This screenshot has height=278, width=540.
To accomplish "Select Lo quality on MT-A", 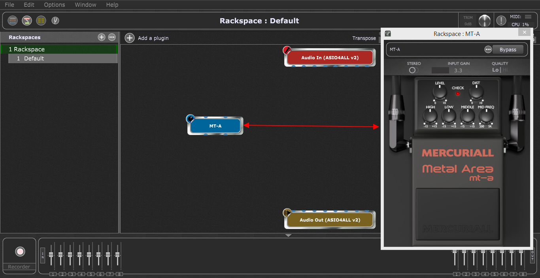I will 495,70.
